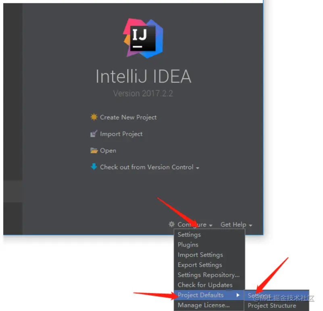
Task: Select Settings in the Configure menu
Action: pos(209,234)
